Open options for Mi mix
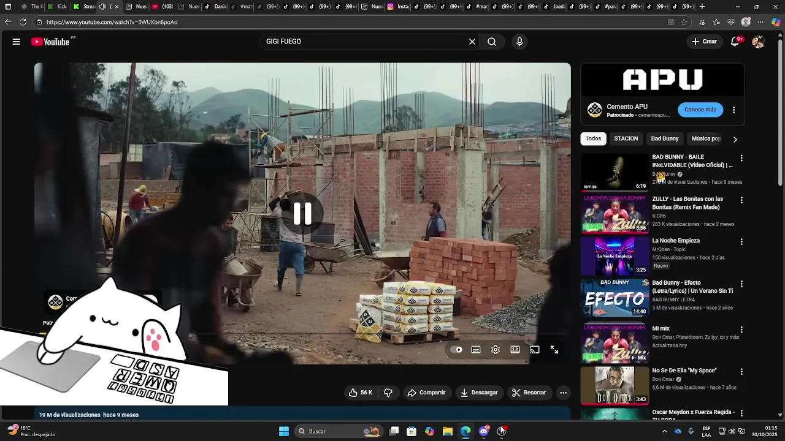The image size is (785, 441). coord(741,330)
